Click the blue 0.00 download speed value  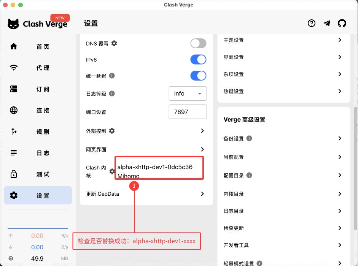(x=37, y=247)
